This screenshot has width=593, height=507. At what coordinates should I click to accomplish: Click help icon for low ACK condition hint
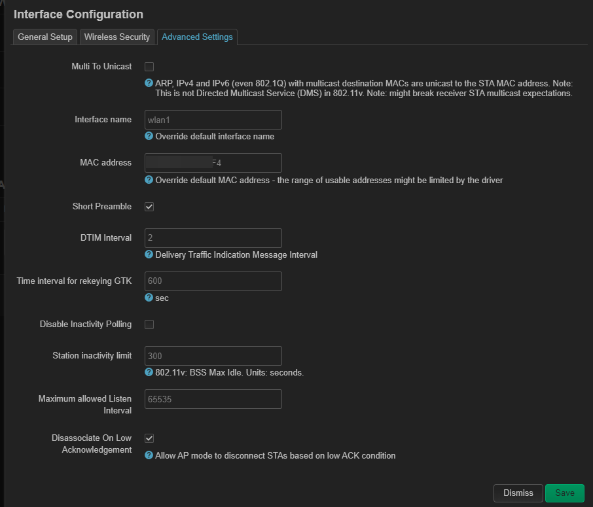[149, 455]
